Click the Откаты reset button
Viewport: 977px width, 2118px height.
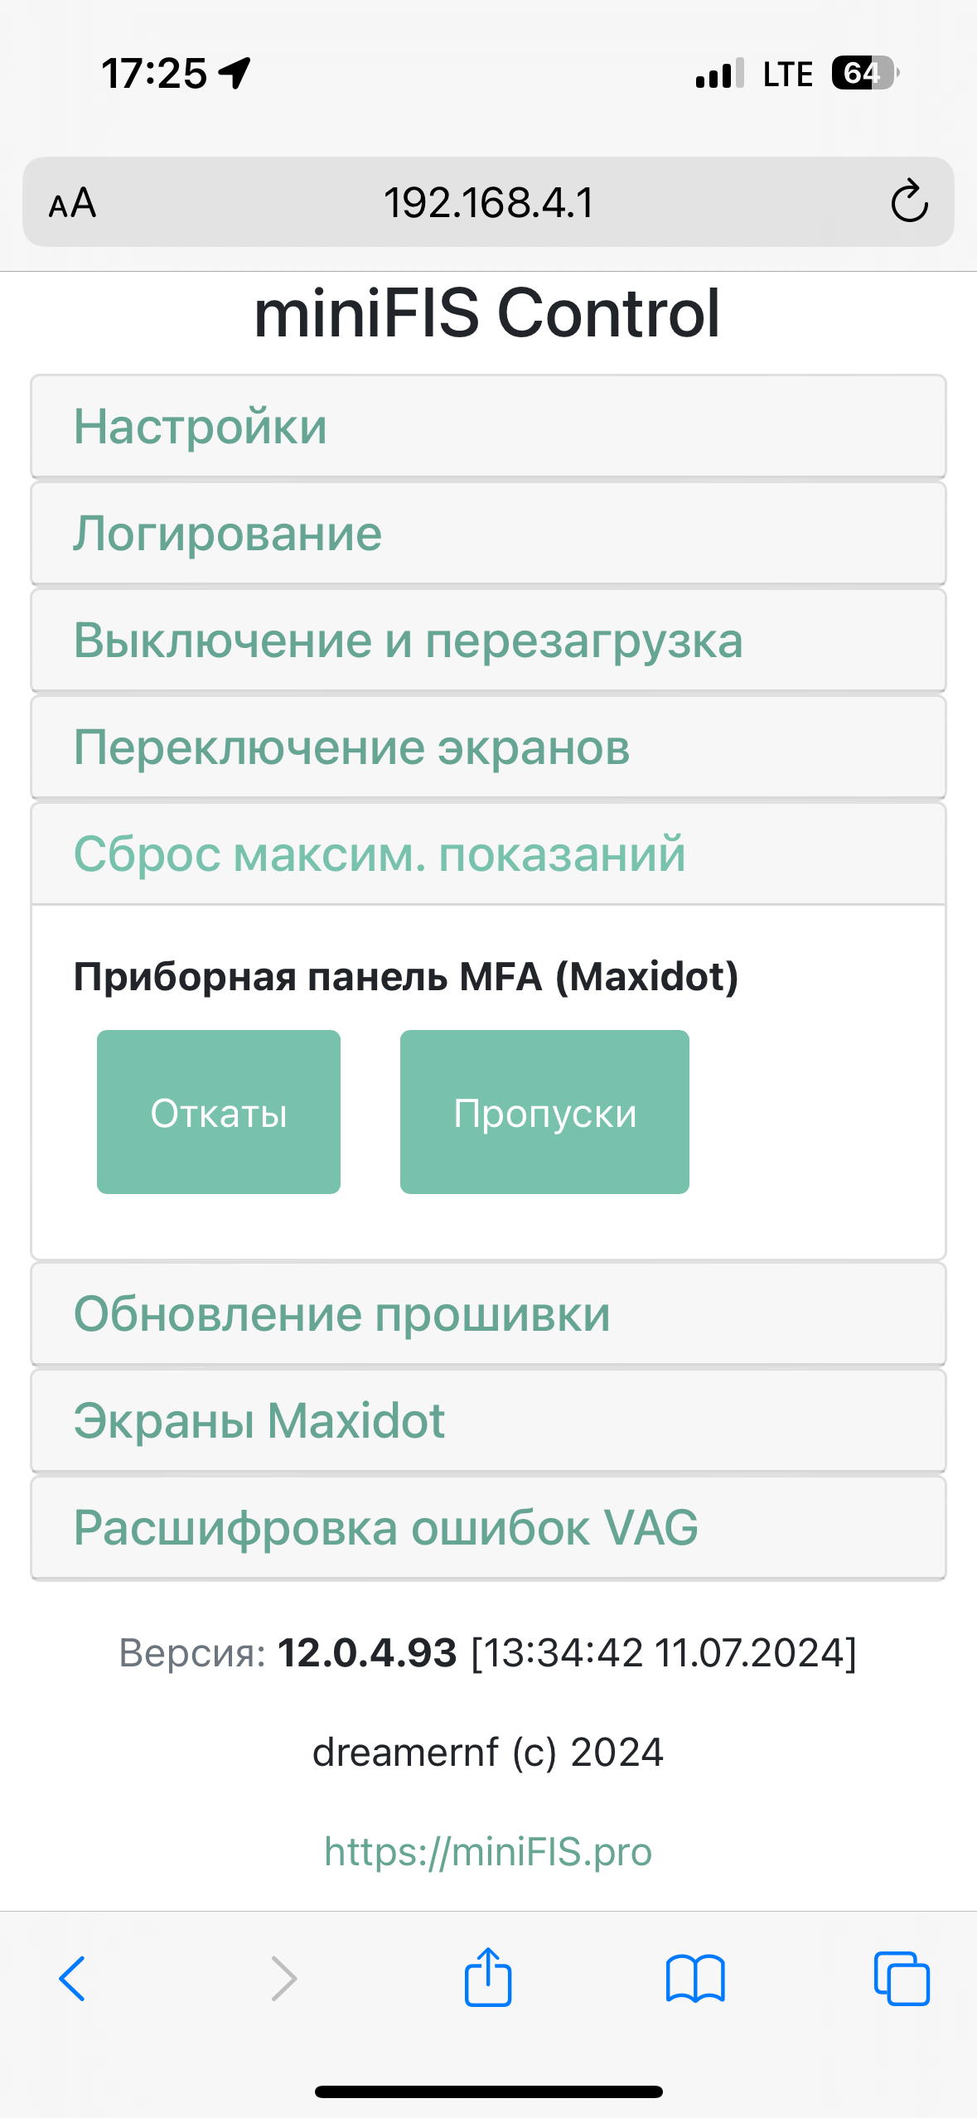pos(219,1112)
